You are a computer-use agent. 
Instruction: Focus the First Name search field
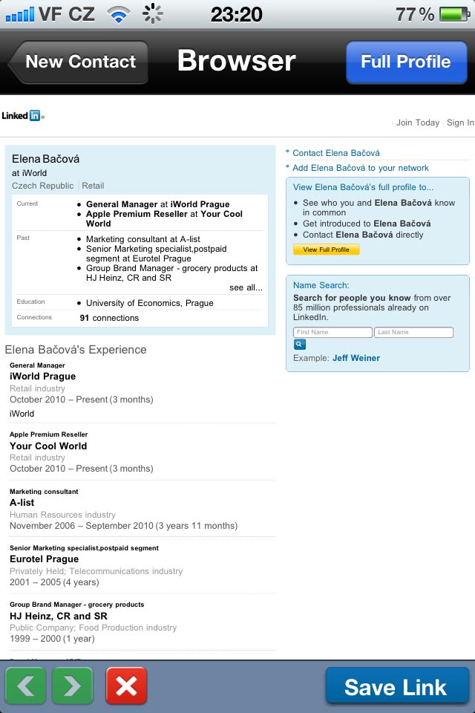tap(332, 333)
